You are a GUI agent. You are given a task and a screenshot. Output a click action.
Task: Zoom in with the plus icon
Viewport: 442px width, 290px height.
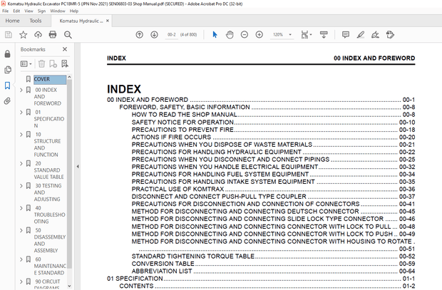coord(259,35)
